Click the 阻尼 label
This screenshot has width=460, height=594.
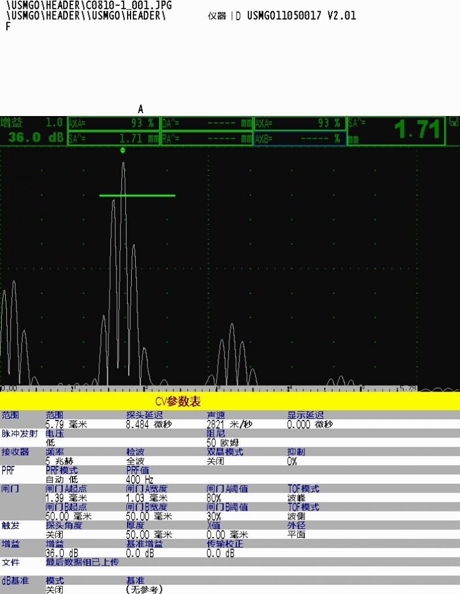click(216, 433)
